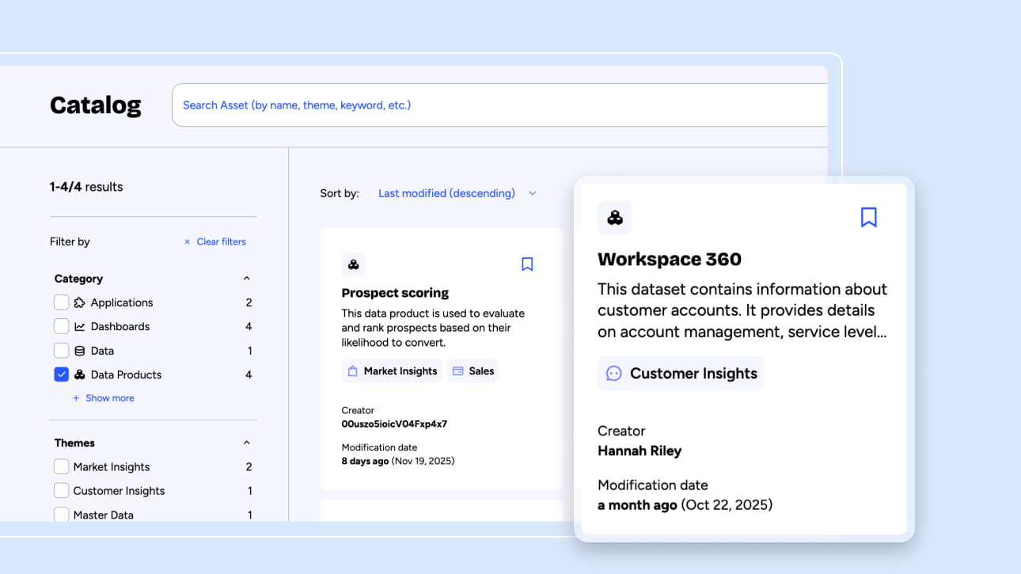Bookmark the Prospect scoring card
Image resolution: width=1021 pixels, height=574 pixels.
(527, 264)
